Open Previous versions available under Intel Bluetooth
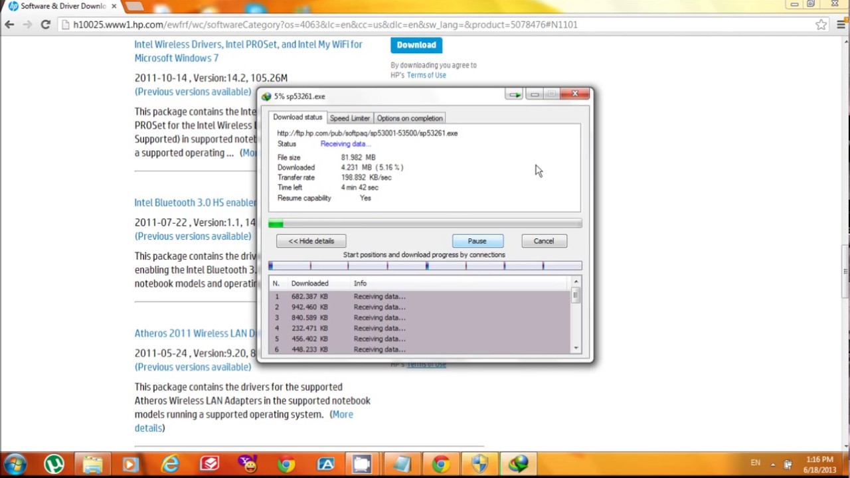Viewport: 850px width, 478px height. pyautogui.click(x=193, y=236)
